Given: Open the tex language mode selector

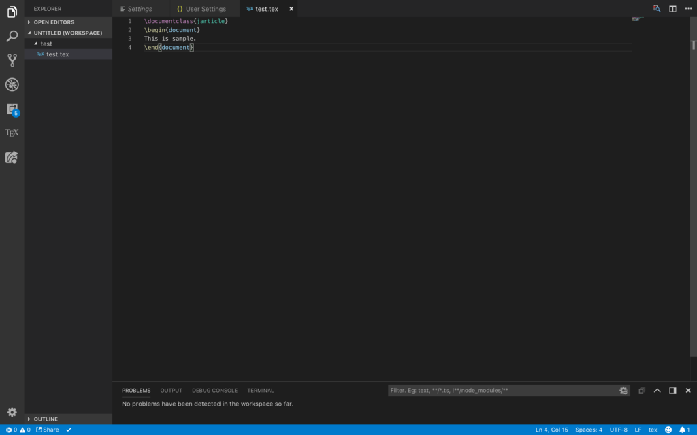Looking at the screenshot, I should click(653, 430).
